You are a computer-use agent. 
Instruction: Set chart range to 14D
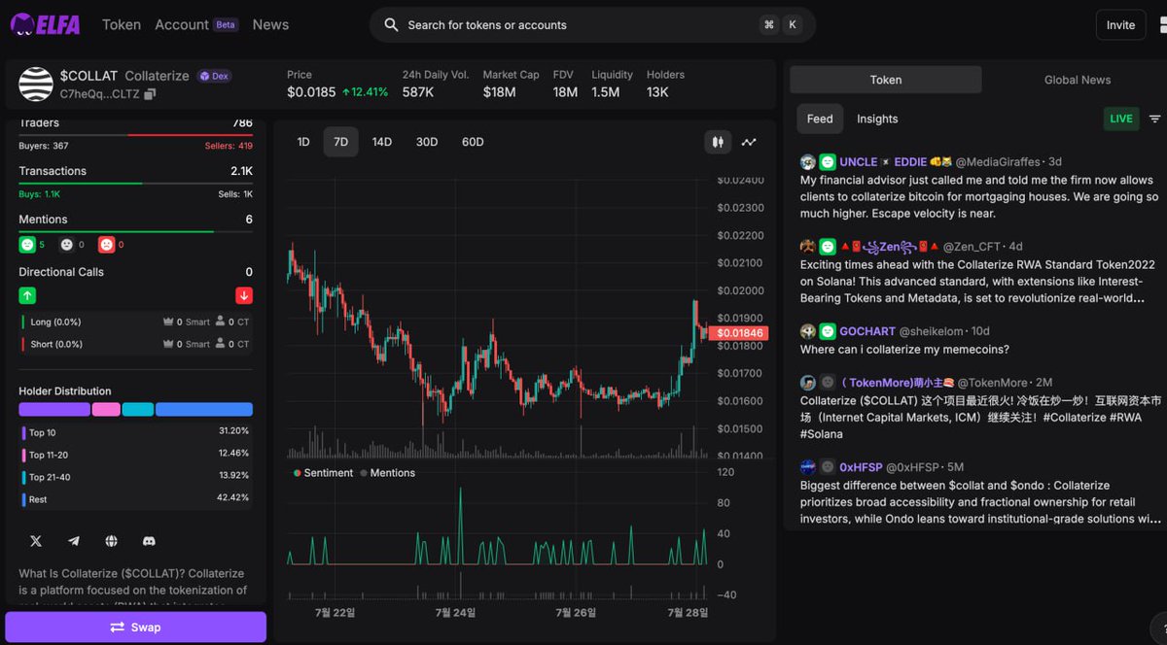pyautogui.click(x=382, y=142)
